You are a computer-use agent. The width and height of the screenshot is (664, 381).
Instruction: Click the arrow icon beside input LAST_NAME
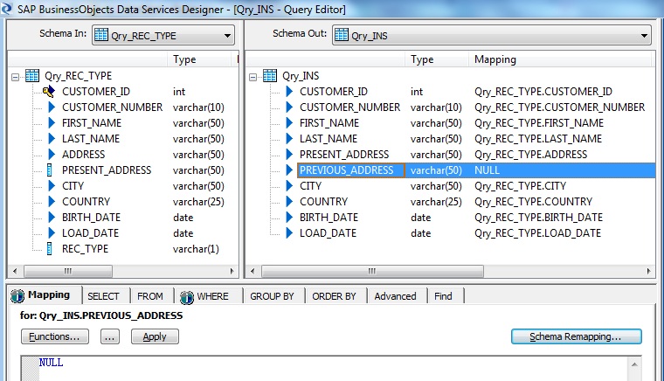(x=52, y=138)
